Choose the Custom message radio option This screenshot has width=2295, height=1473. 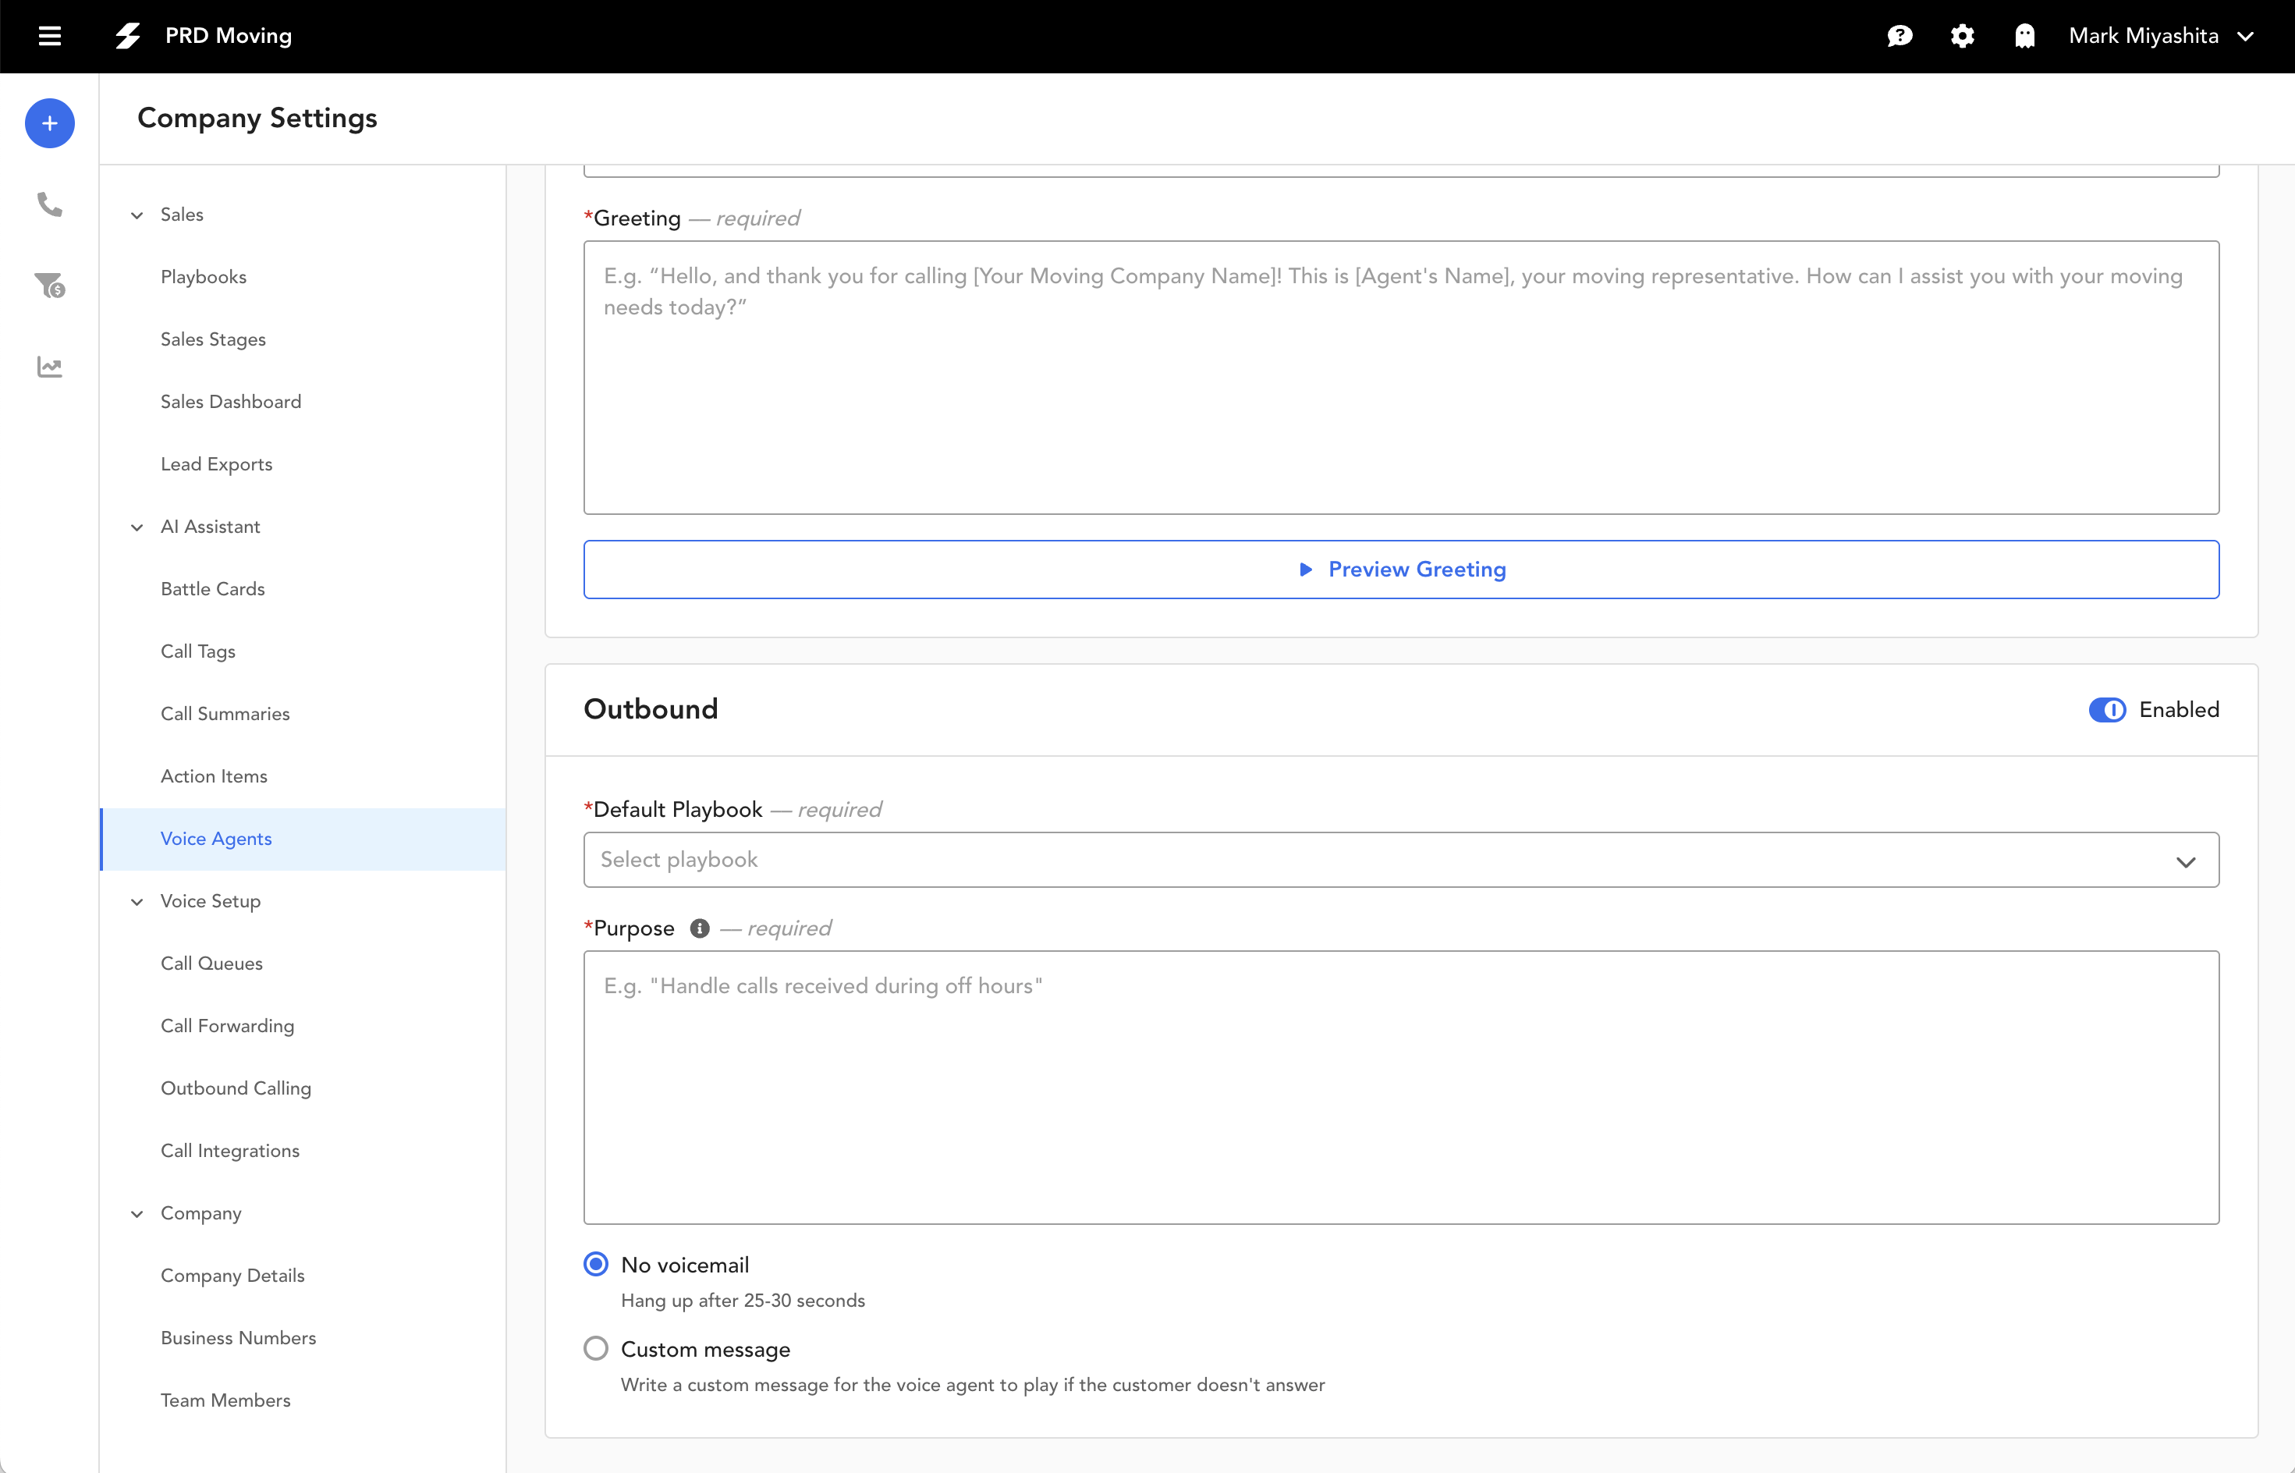[x=596, y=1347]
